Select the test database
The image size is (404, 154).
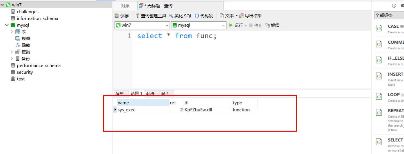[20, 79]
